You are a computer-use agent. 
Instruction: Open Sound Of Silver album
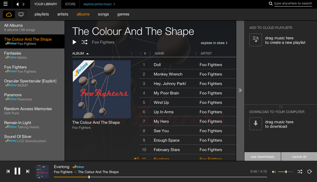coord(32,138)
